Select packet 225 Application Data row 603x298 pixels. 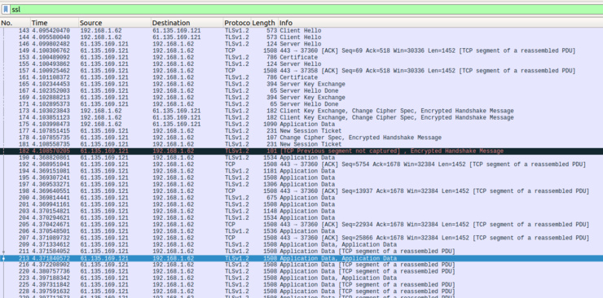pos(301,285)
